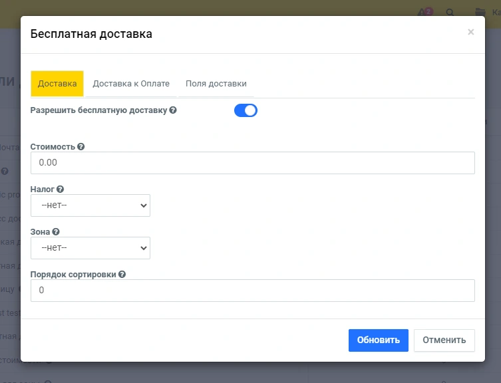Click help icon beside Налог label
This screenshot has width=501, height=383.
(x=60, y=190)
